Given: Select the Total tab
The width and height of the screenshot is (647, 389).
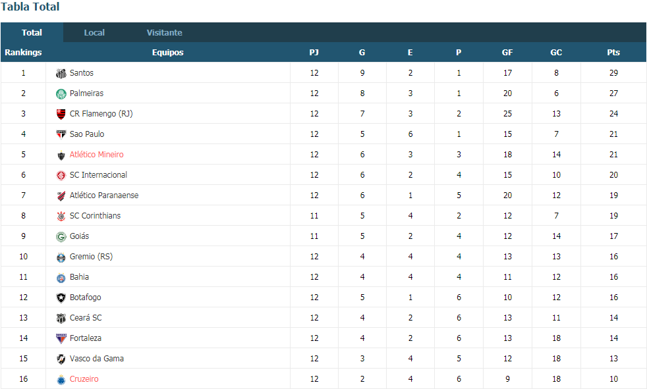Looking at the screenshot, I should 32,32.
